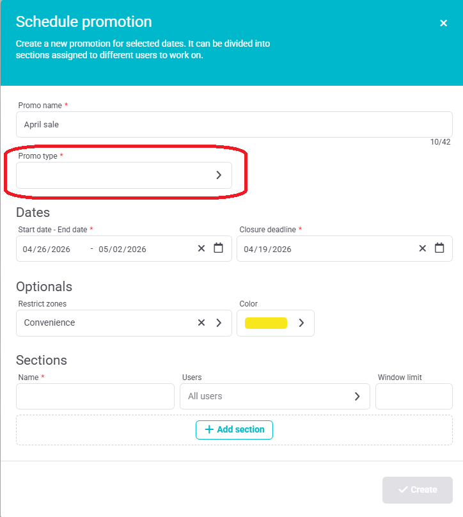
Task: Click the plus icon in Add section
Action: point(208,430)
